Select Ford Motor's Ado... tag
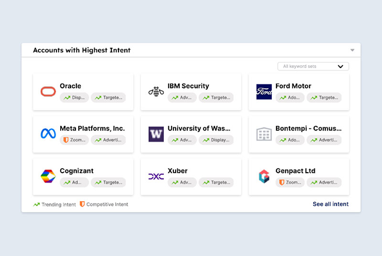The height and width of the screenshot is (256, 382). tap(290, 97)
